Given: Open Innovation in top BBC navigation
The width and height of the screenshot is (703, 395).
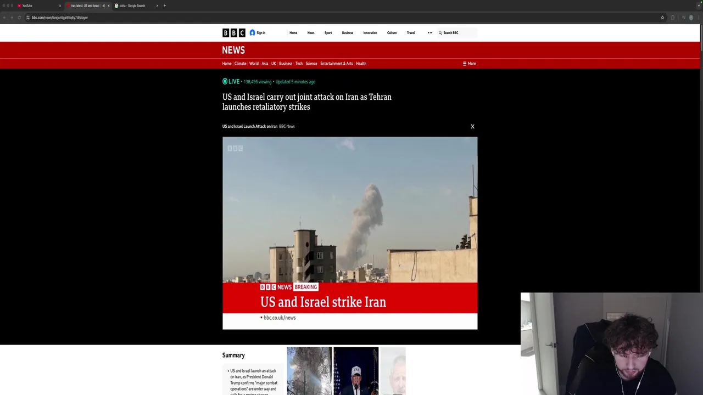Looking at the screenshot, I should (x=370, y=33).
